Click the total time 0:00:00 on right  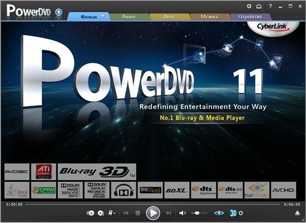tap(292, 205)
